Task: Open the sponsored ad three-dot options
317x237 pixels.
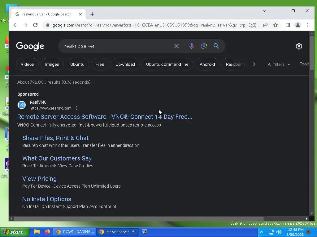Action: click(x=77, y=108)
